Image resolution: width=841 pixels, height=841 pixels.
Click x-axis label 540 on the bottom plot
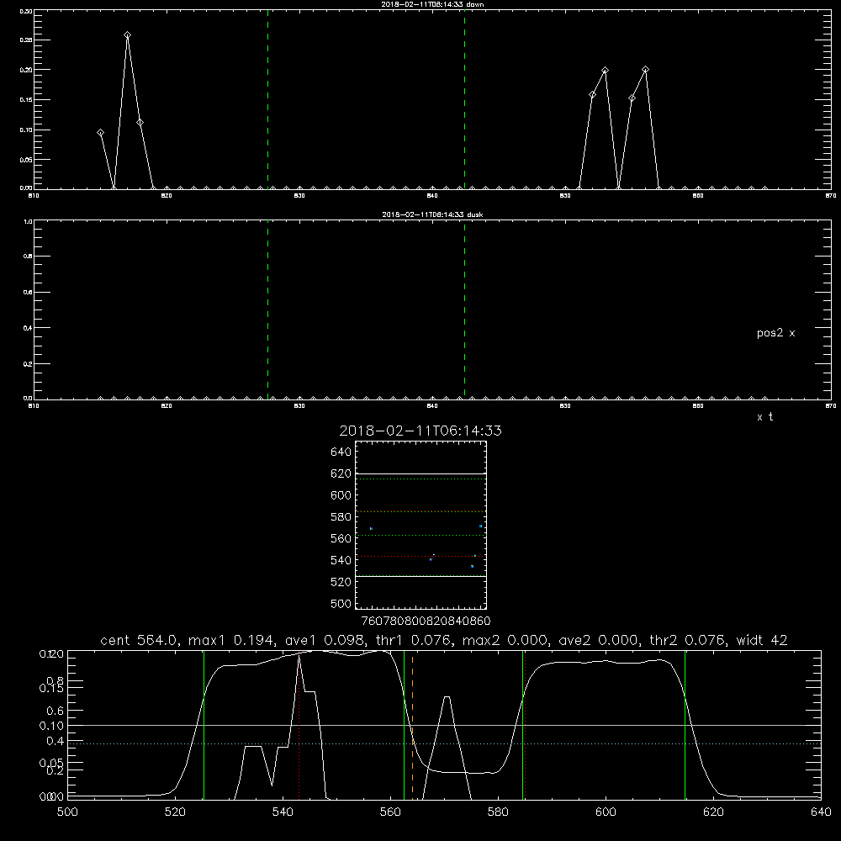pos(283,812)
